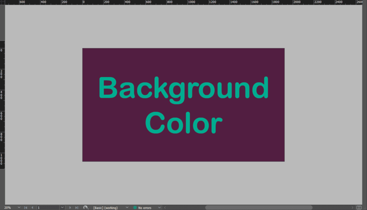Open the zoom level dropdown arrow
The height and width of the screenshot is (210, 367).
[19, 207]
